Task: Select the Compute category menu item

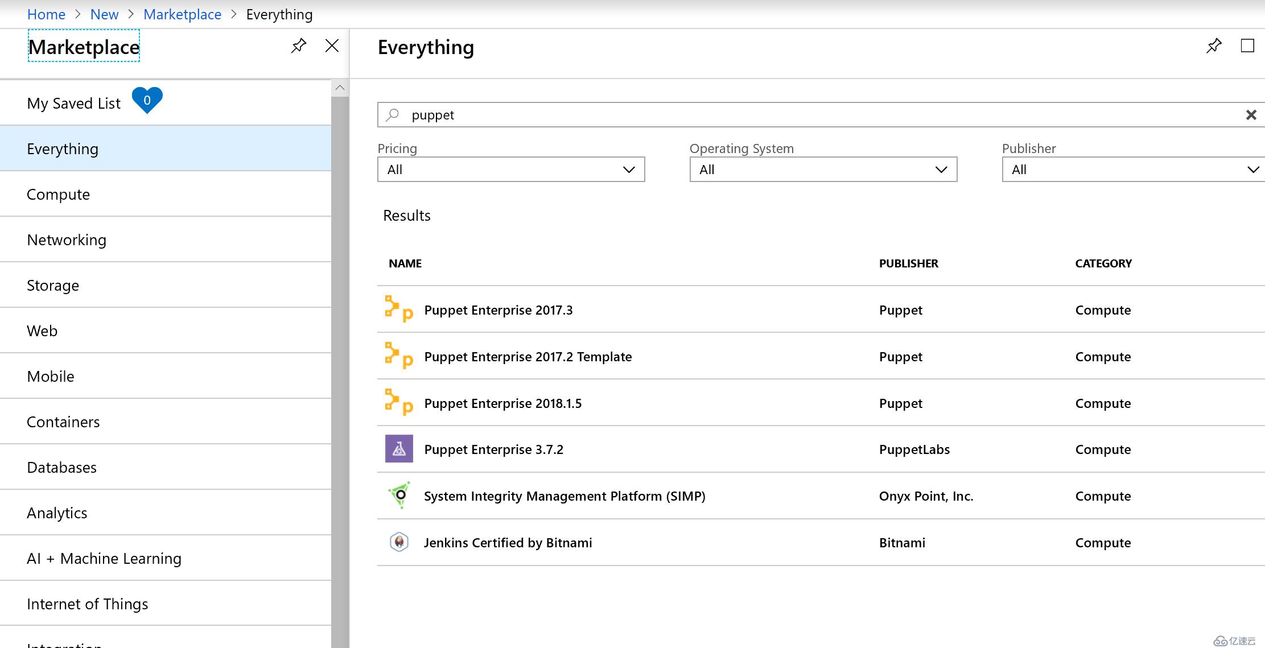Action: pyautogui.click(x=58, y=193)
